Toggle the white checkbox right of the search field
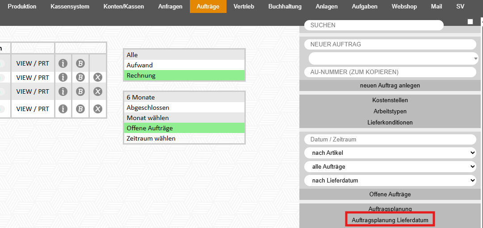 tap(470, 21)
